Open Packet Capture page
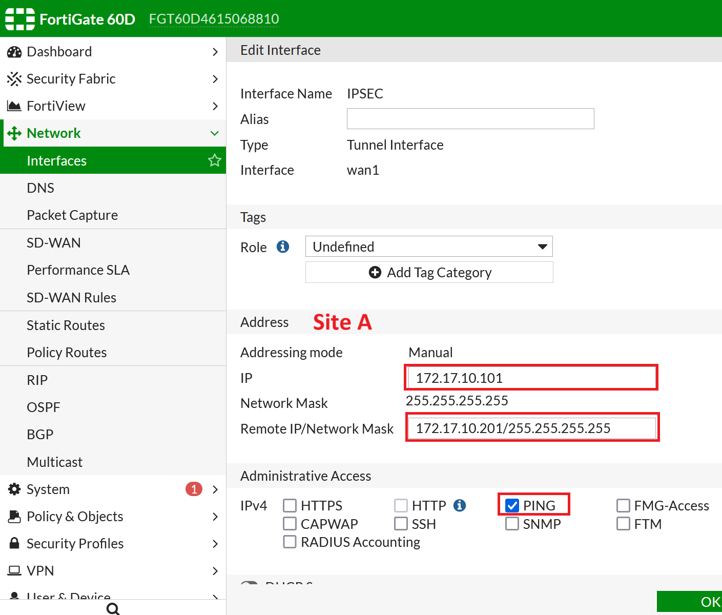Viewport: 722px width, 615px height. 113,215
